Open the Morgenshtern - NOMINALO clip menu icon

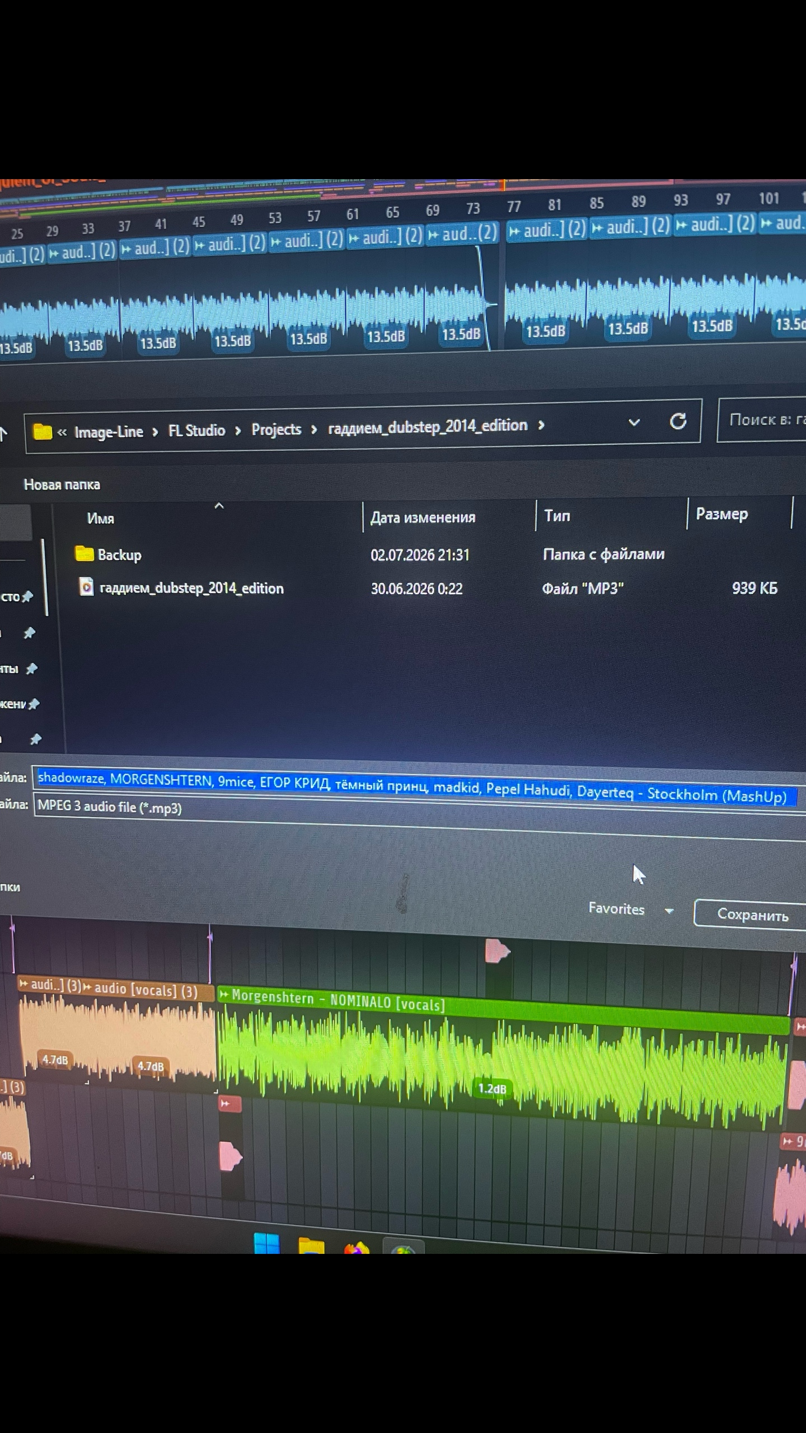[x=224, y=994]
